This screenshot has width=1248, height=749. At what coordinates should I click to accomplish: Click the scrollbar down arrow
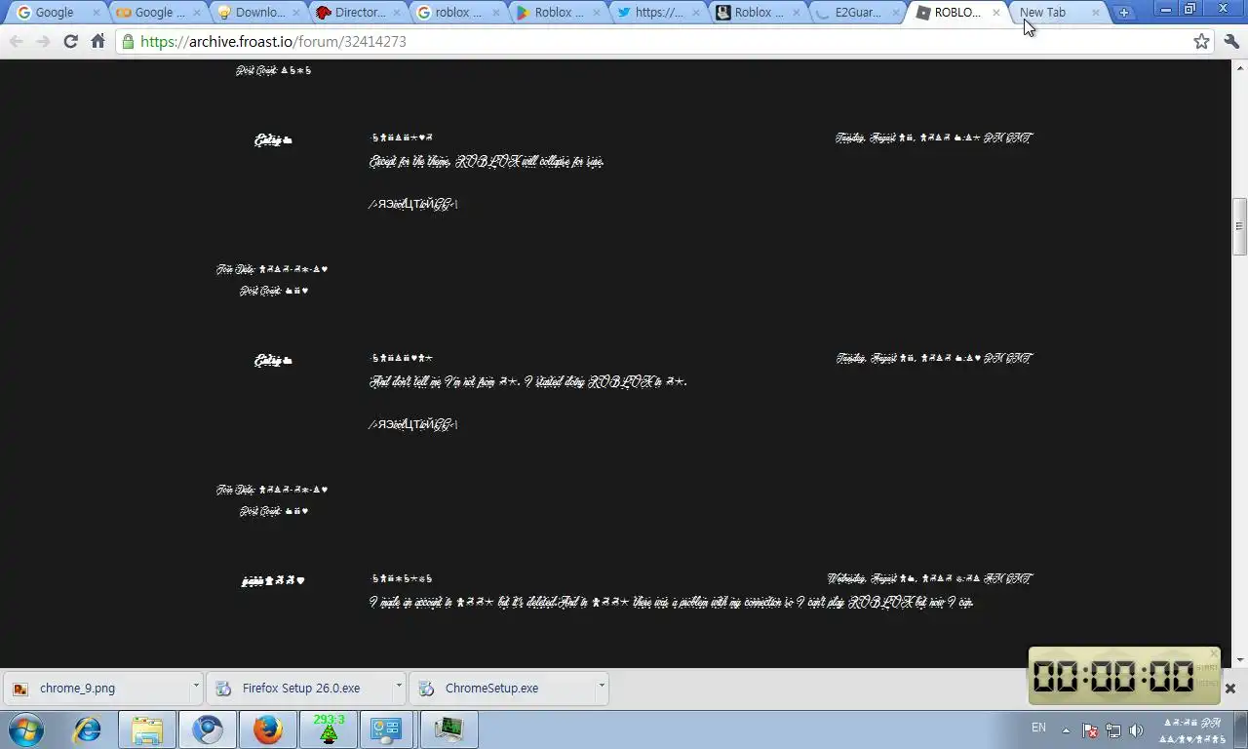1239,660
